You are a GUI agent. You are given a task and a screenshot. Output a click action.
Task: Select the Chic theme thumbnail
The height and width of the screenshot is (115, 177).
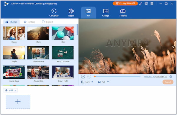63,33
